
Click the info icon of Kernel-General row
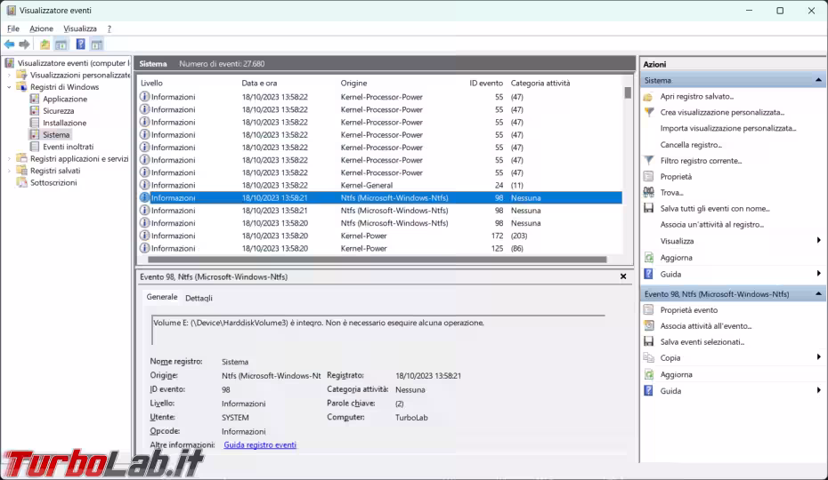click(x=144, y=185)
